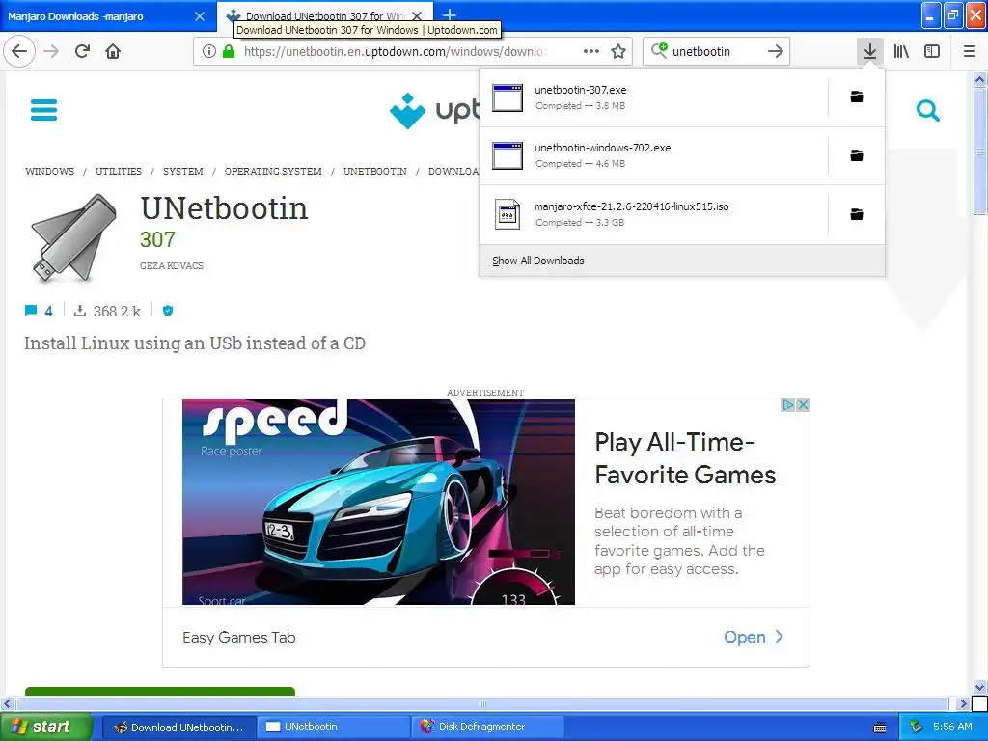
Task: Open folder containing the manjaro iso
Action: pyautogui.click(x=857, y=214)
